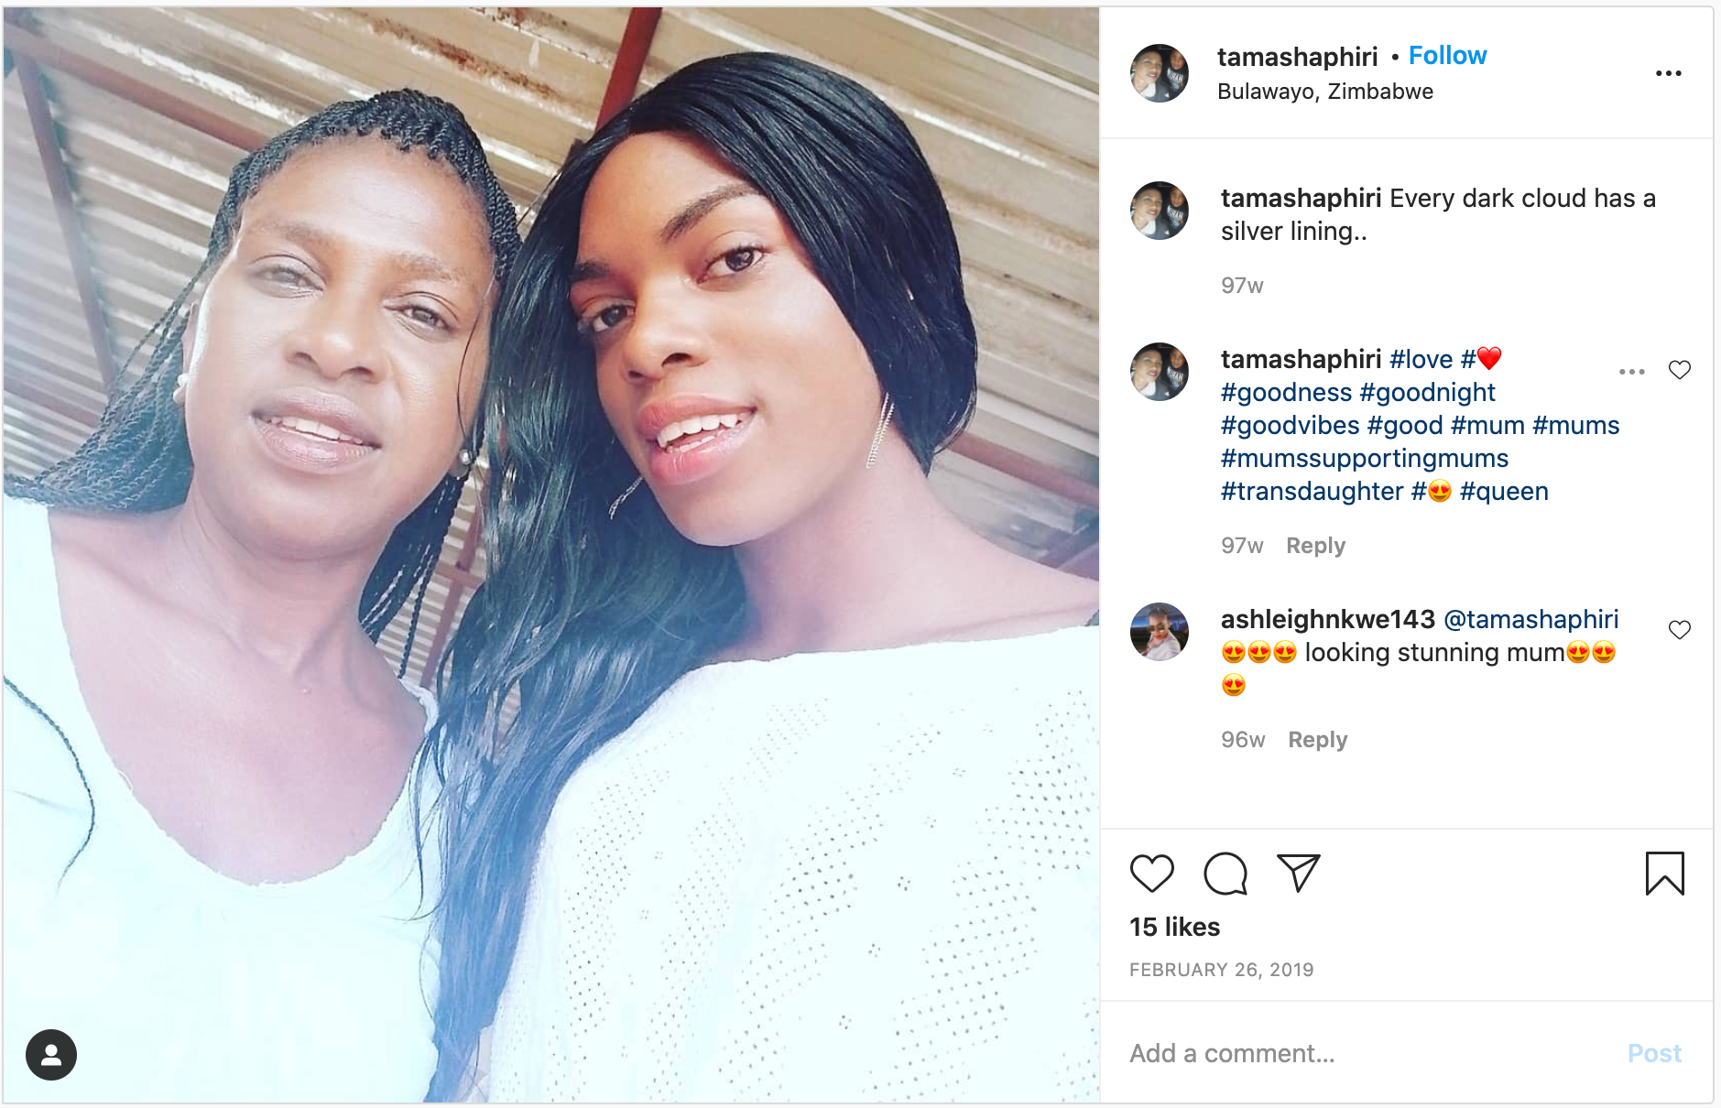Open the #transdaughter hashtag
Screen dimensions: 1721x1108
point(1312,492)
